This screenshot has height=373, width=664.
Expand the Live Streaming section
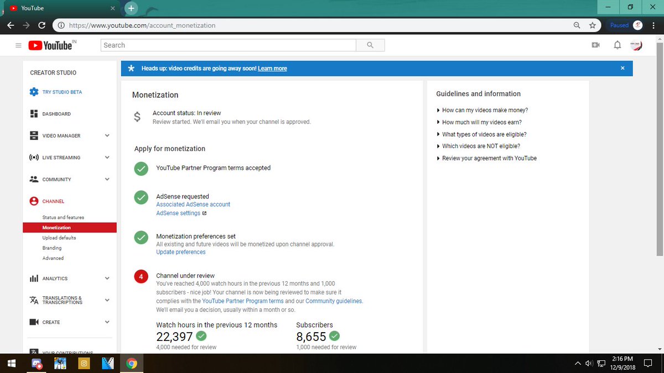[107, 157]
